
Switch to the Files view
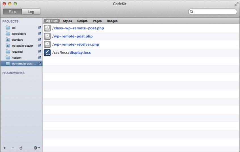pyautogui.click(x=12, y=12)
